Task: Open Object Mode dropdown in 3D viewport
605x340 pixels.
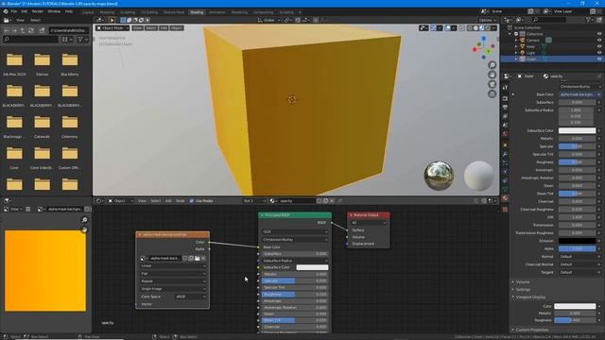Action: click(112, 28)
